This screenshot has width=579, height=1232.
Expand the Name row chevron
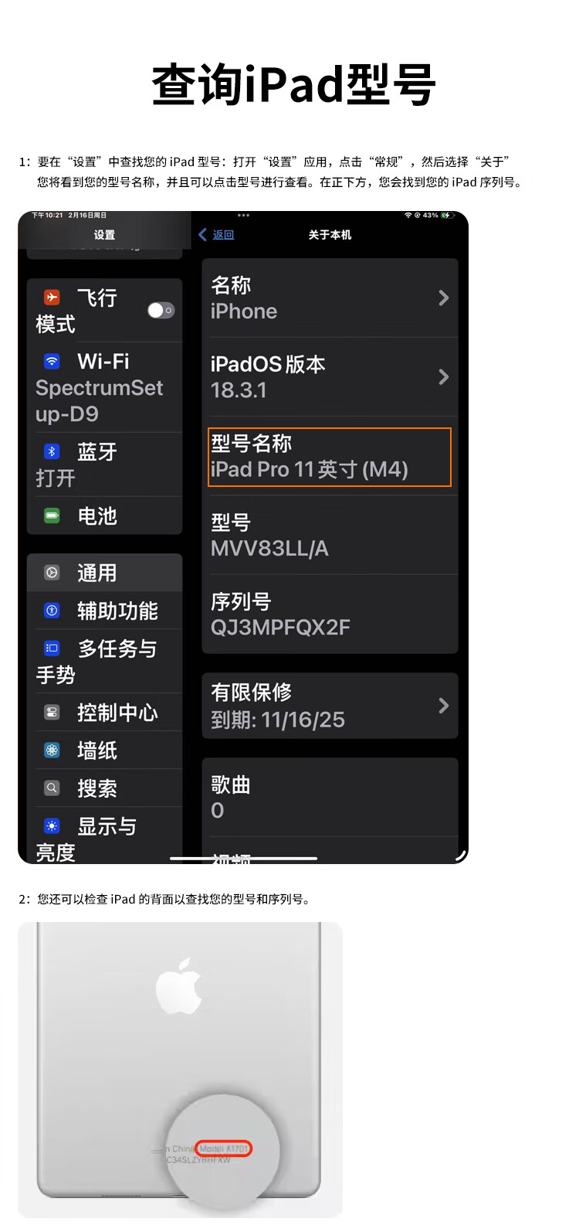(443, 298)
